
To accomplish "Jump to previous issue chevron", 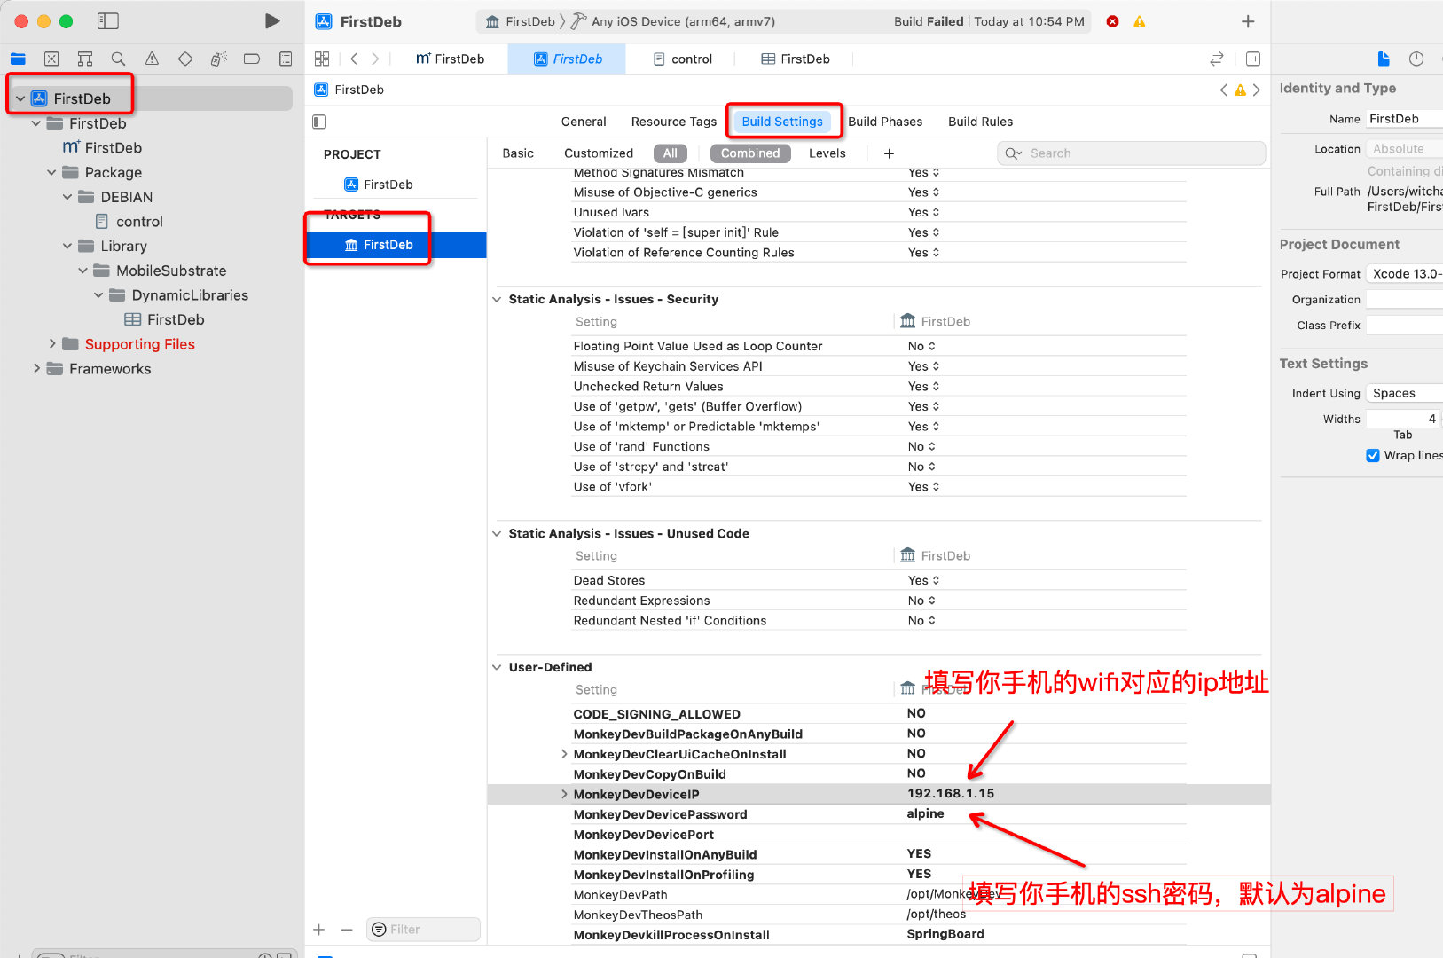I will [x=1224, y=90].
